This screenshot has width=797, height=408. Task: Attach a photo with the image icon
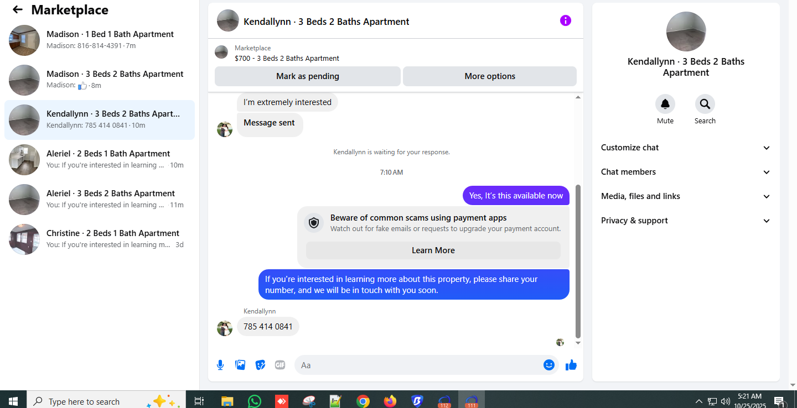click(240, 365)
